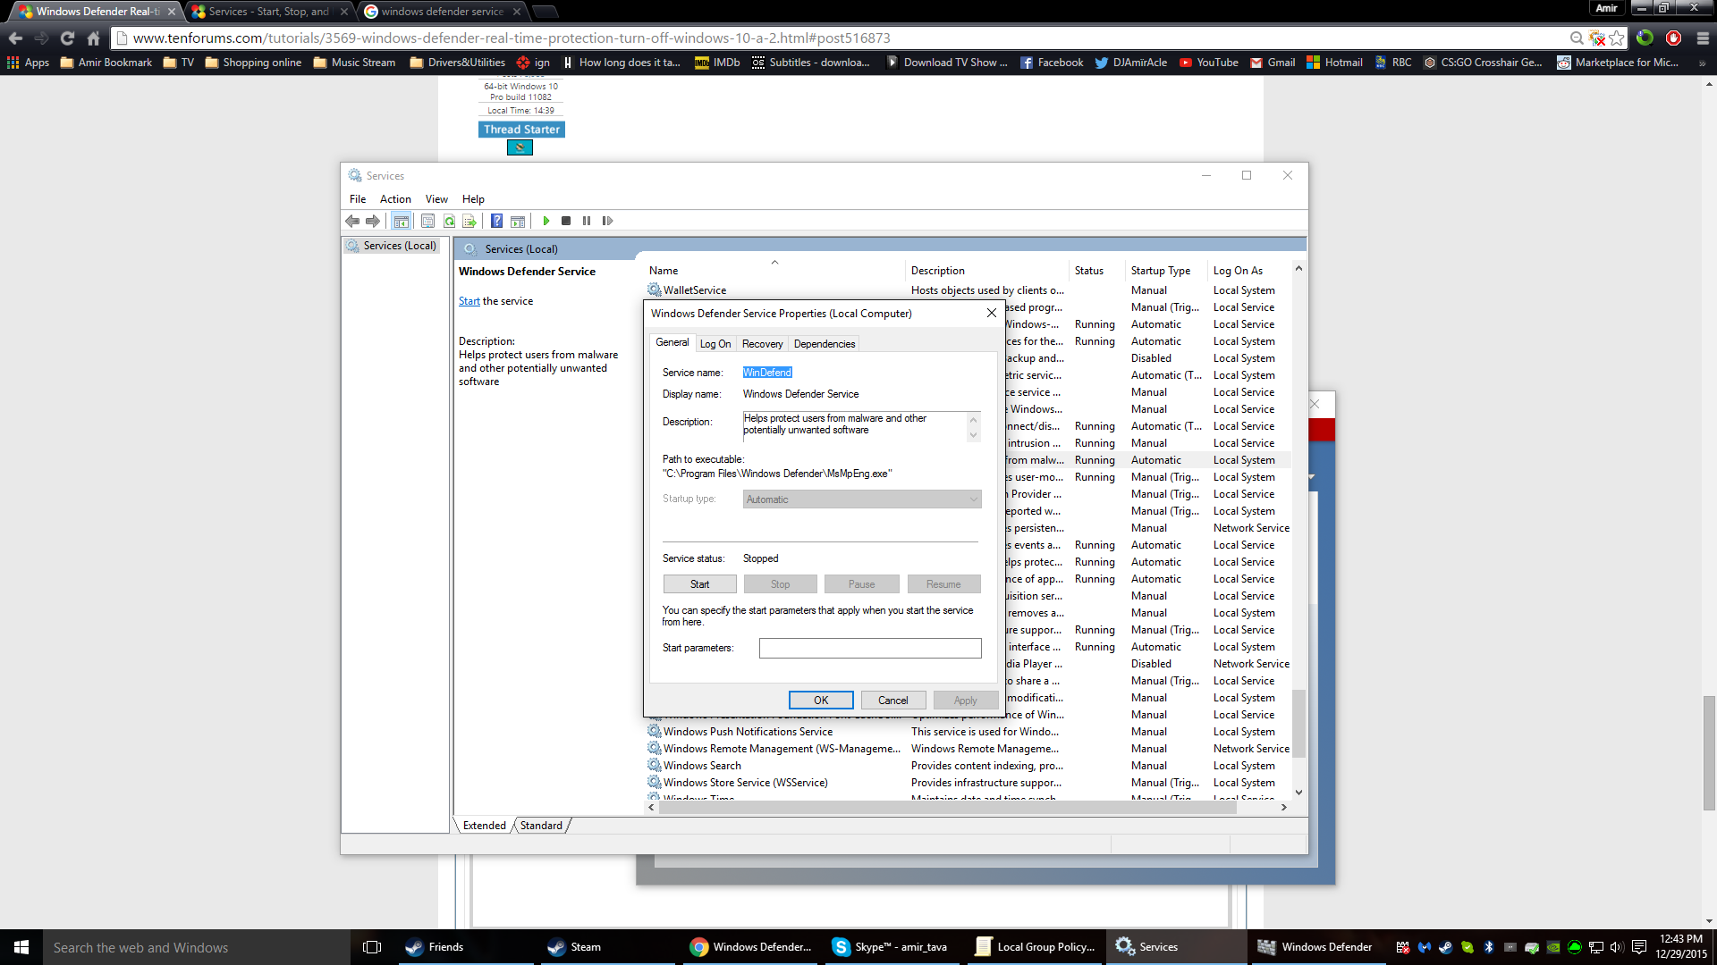Click the Restart Service toolbar icon
Image resolution: width=1717 pixels, height=965 pixels.
coord(607,221)
